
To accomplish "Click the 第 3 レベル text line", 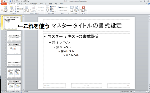I will (64, 47).
